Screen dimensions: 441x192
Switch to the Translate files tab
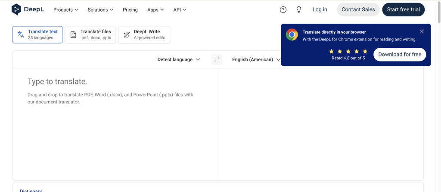[x=90, y=35]
